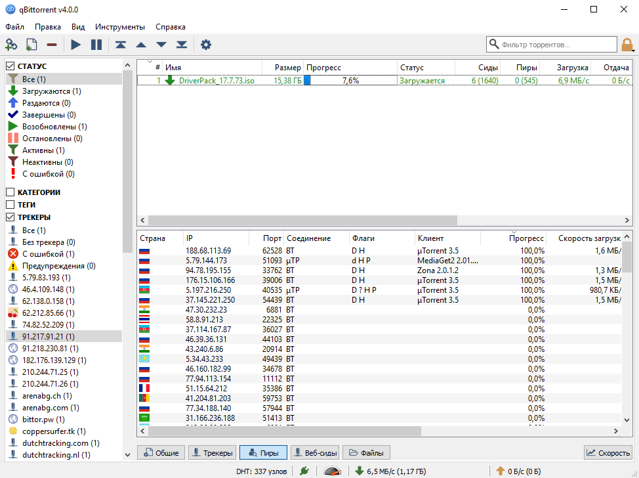
Task: Sort peers by Клиент column
Action: tap(447, 238)
